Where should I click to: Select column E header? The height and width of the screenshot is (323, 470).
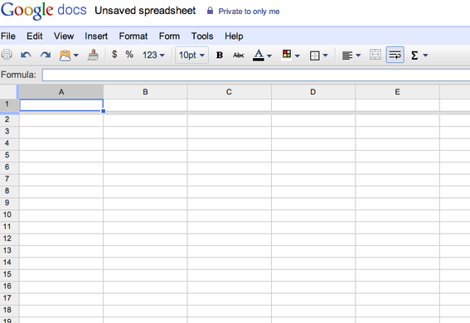point(397,92)
